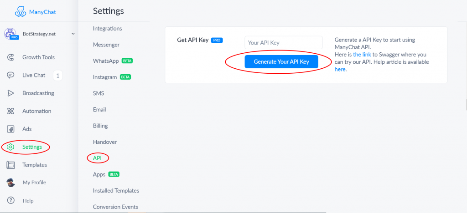Expand the BotStrategy.net account dropdown

click(73, 34)
